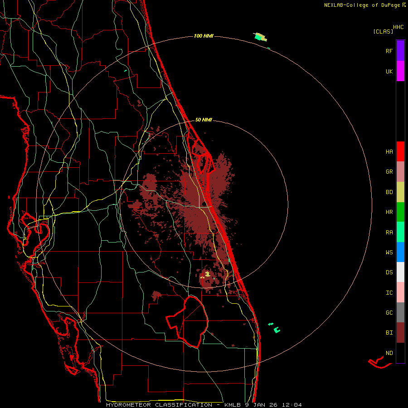408x408 pixels.
Task: Click the IC light pink legend block
Action: [400, 292]
